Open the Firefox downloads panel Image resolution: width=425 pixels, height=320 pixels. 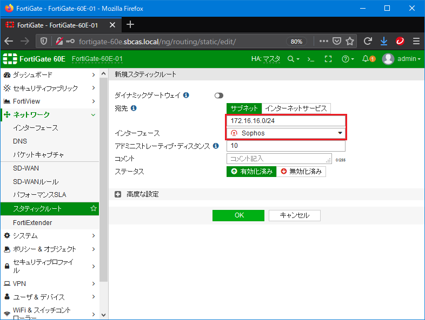point(384,41)
